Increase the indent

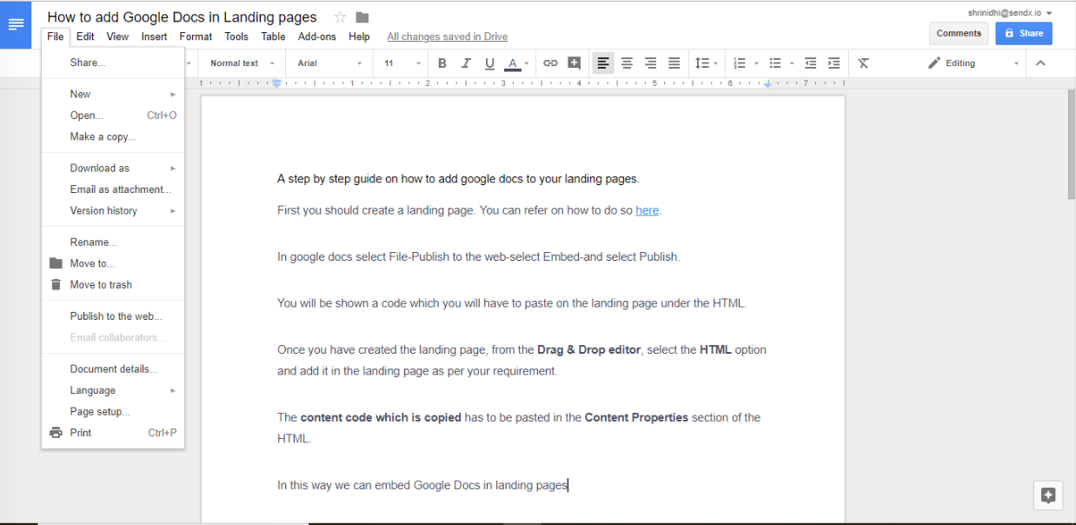click(834, 63)
